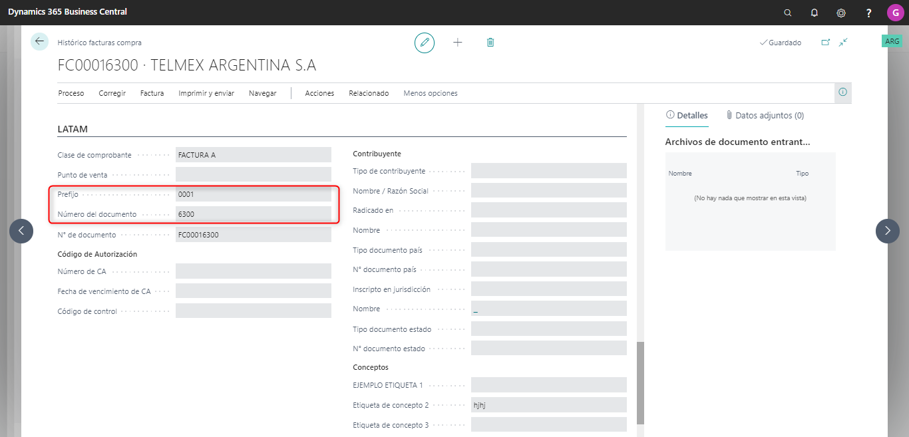This screenshot has height=437, width=909.
Task: Click the Tipo documento país field
Action: (x=549, y=250)
